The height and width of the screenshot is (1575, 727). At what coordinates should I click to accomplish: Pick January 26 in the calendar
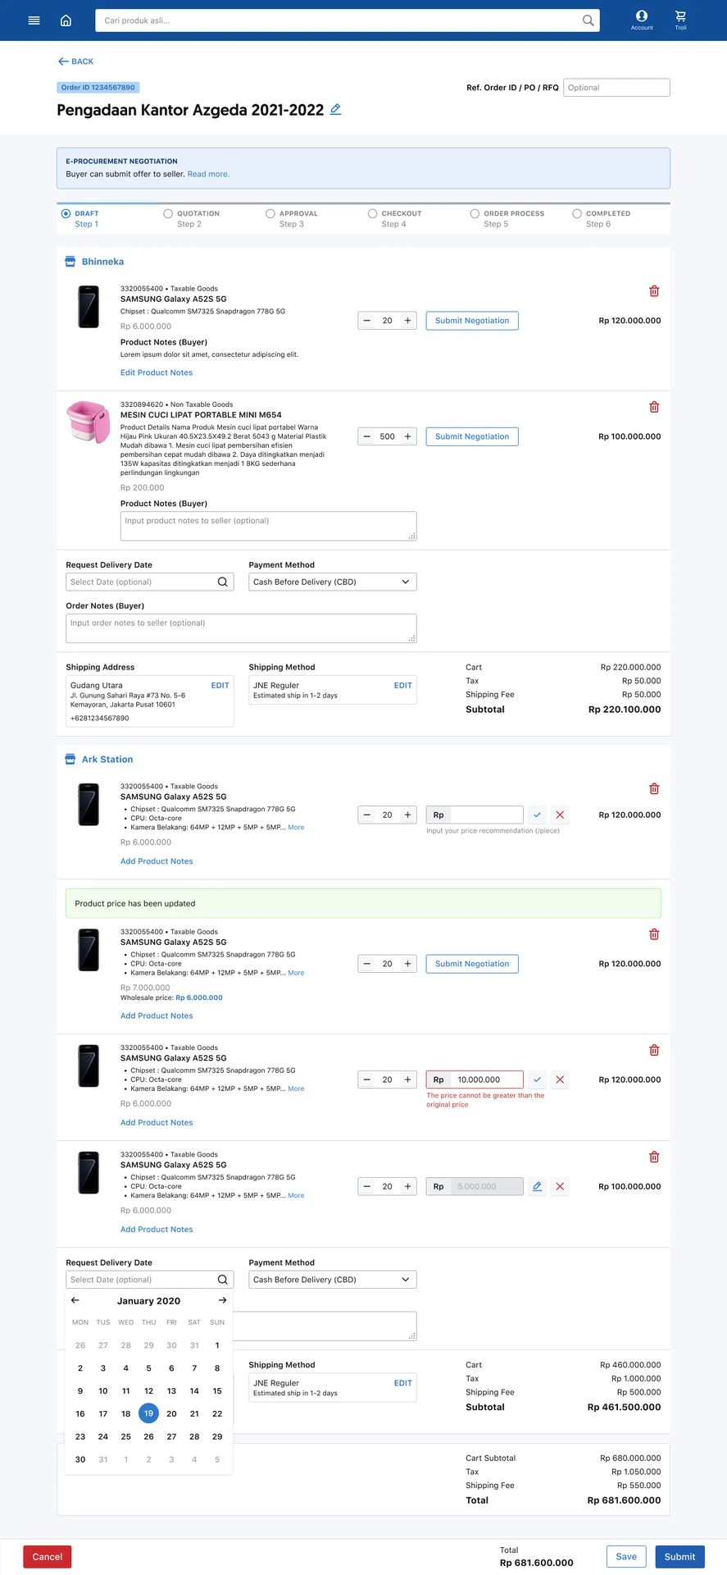pos(148,1436)
